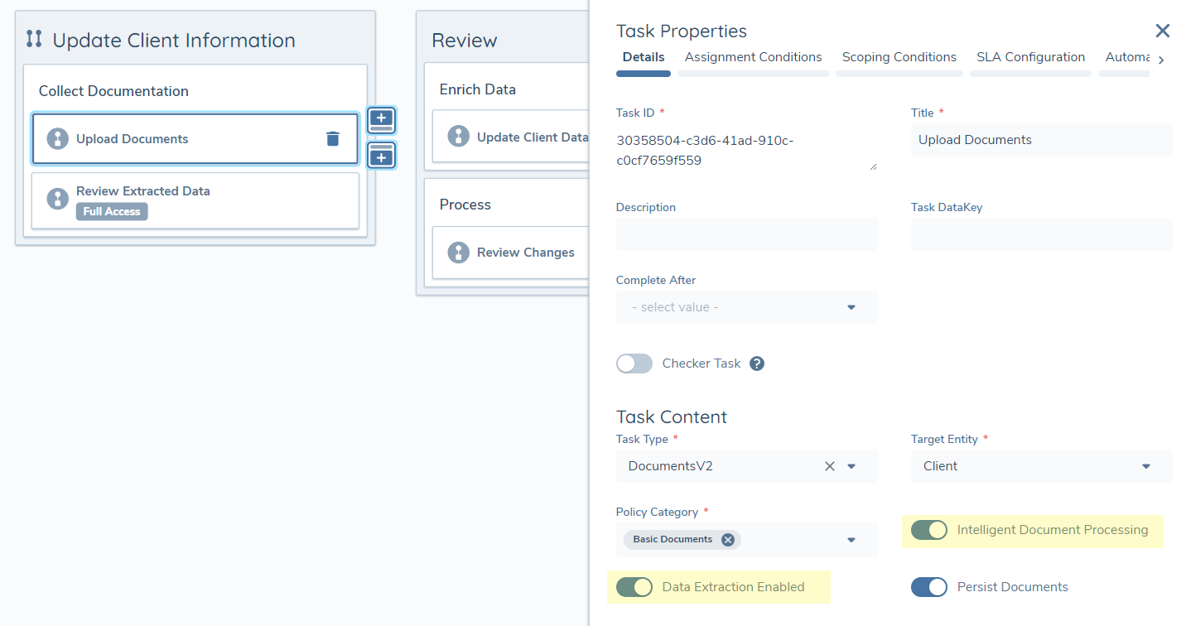1186x626 pixels.
Task: Click the right arrow to reveal more tabs
Action: pyautogui.click(x=1161, y=59)
